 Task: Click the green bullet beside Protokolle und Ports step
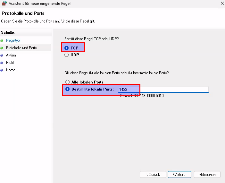[2, 48]
